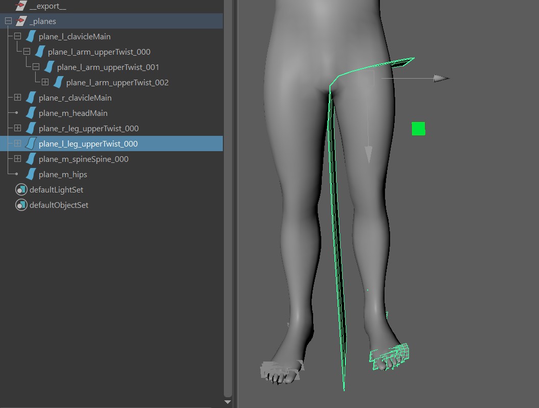Select the plane_m_hips item

tap(63, 174)
